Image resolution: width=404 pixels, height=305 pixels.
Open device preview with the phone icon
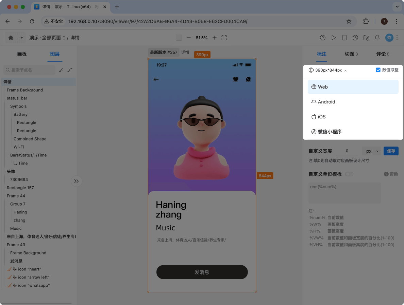[344, 38]
